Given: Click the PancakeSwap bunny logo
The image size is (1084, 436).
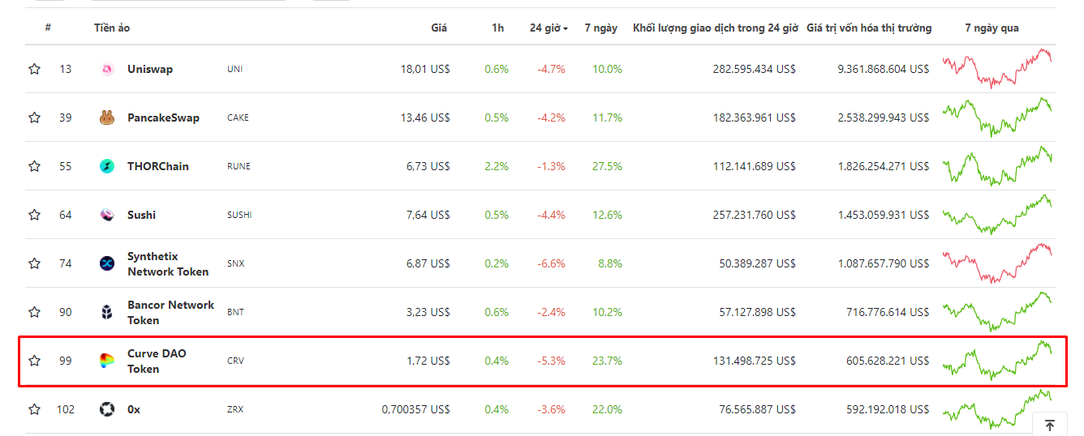Looking at the screenshot, I should click(x=107, y=118).
